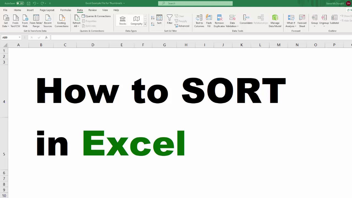Open Manage Data Model

coord(275,21)
